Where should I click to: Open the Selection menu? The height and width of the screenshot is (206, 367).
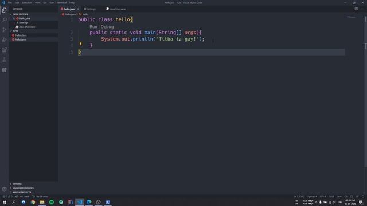27,3
